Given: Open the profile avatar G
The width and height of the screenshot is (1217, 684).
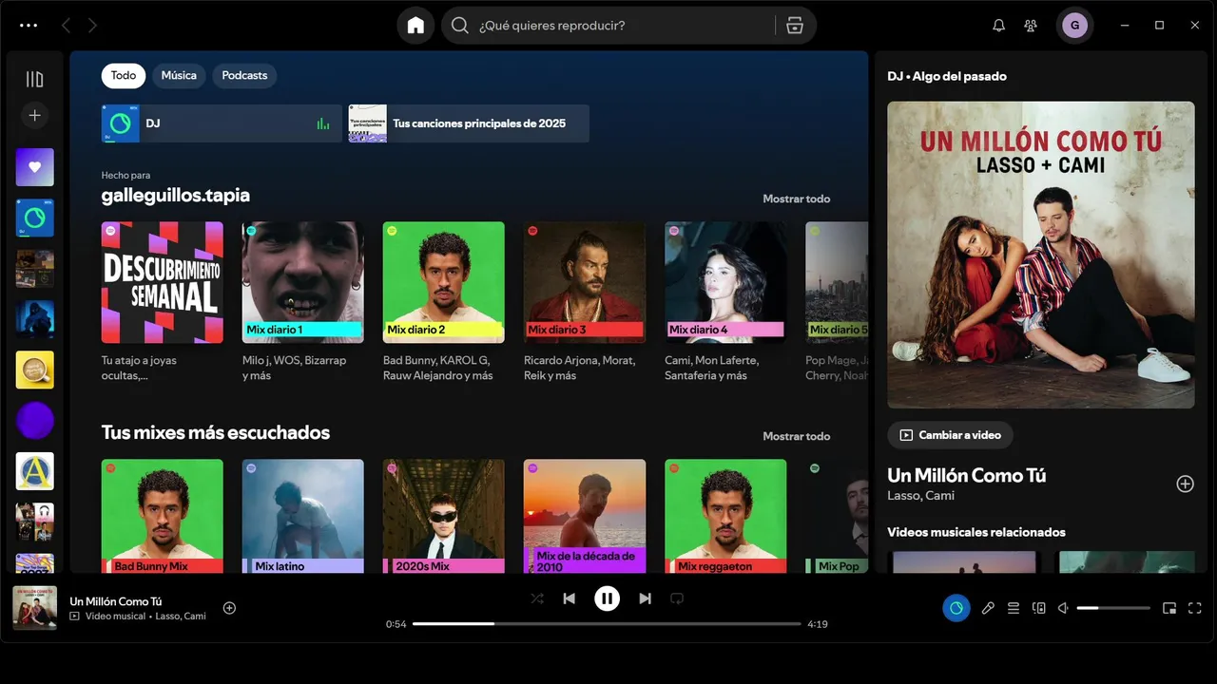Looking at the screenshot, I should coord(1074,26).
